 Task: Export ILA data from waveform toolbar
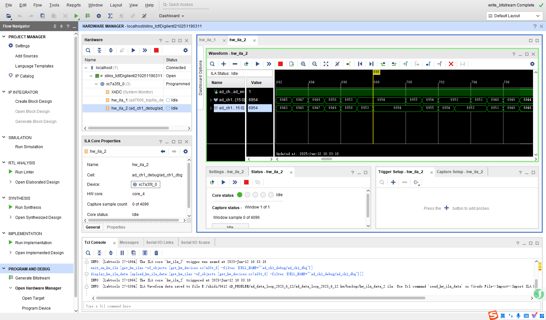[x=292, y=64]
